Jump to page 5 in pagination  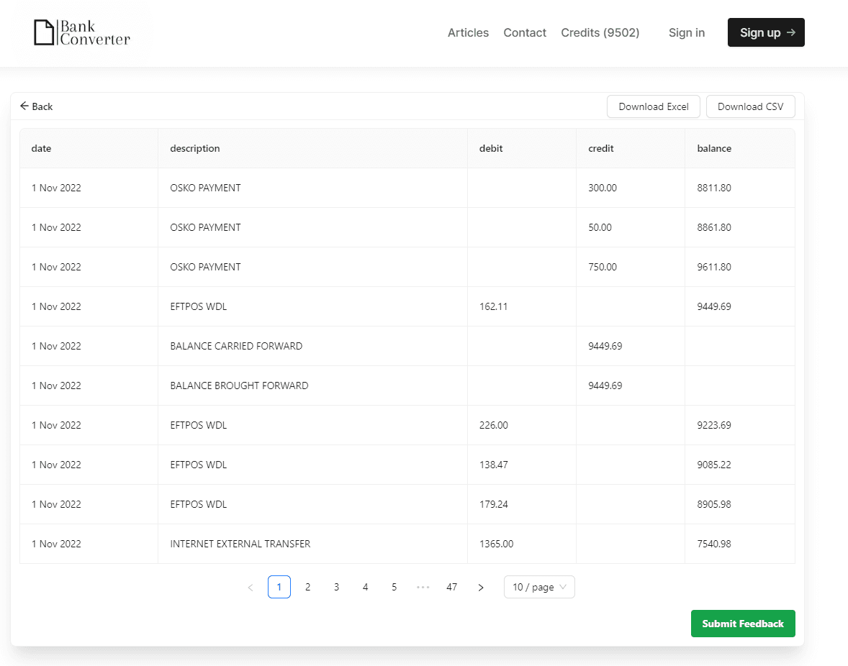point(394,588)
